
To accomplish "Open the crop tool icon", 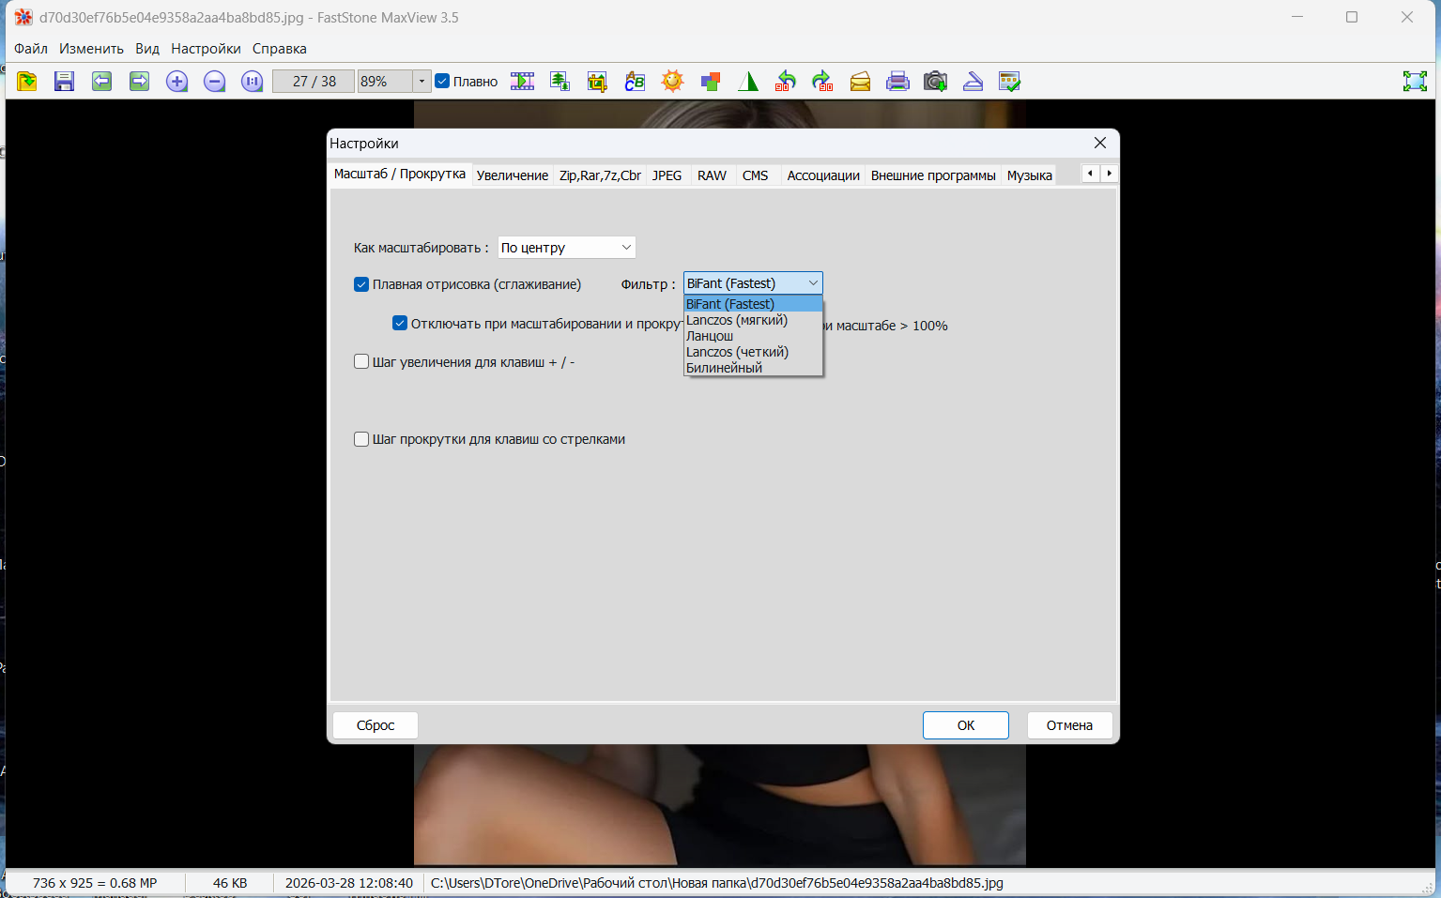I will [597, 82].
